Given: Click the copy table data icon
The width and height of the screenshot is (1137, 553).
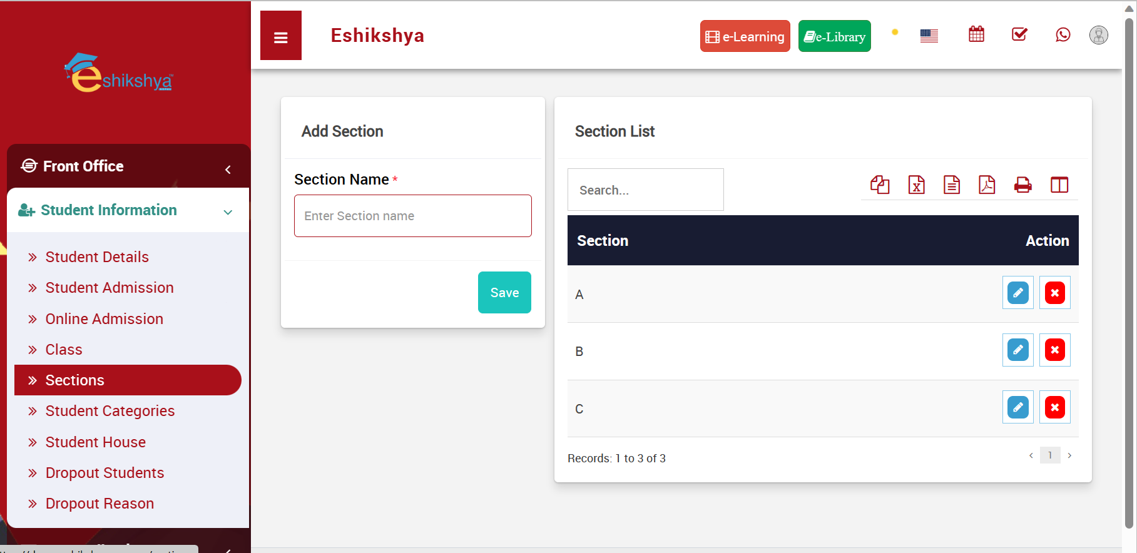Looking at the screenshot, I should (880, 185).
